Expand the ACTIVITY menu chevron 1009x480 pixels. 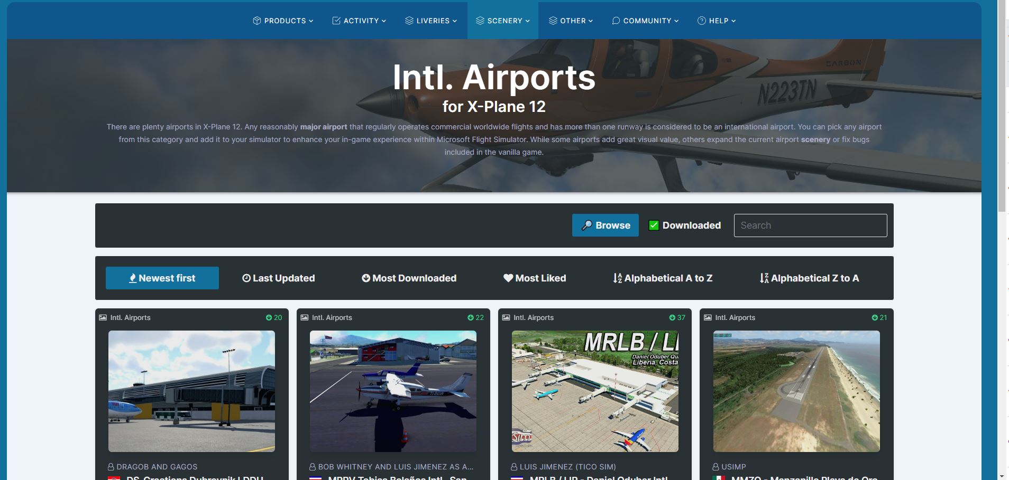(x=384, y=21)
